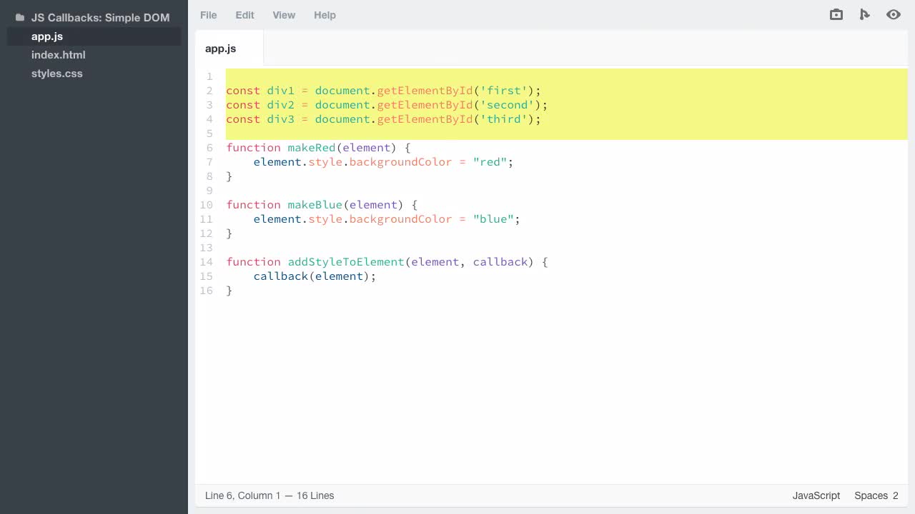This screenshot has width=915, height=514.
Task: Click the div3 variable name
Action: pyautogui.click(x=281, y=119)
